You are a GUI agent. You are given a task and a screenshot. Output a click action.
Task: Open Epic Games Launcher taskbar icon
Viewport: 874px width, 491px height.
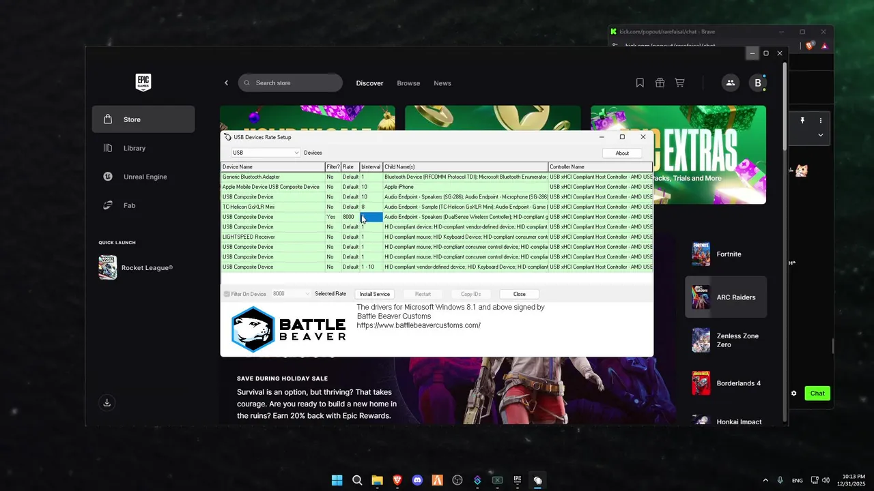[x=518, y=480]
